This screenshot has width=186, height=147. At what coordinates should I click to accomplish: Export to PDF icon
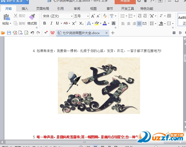tap(15, 33)
